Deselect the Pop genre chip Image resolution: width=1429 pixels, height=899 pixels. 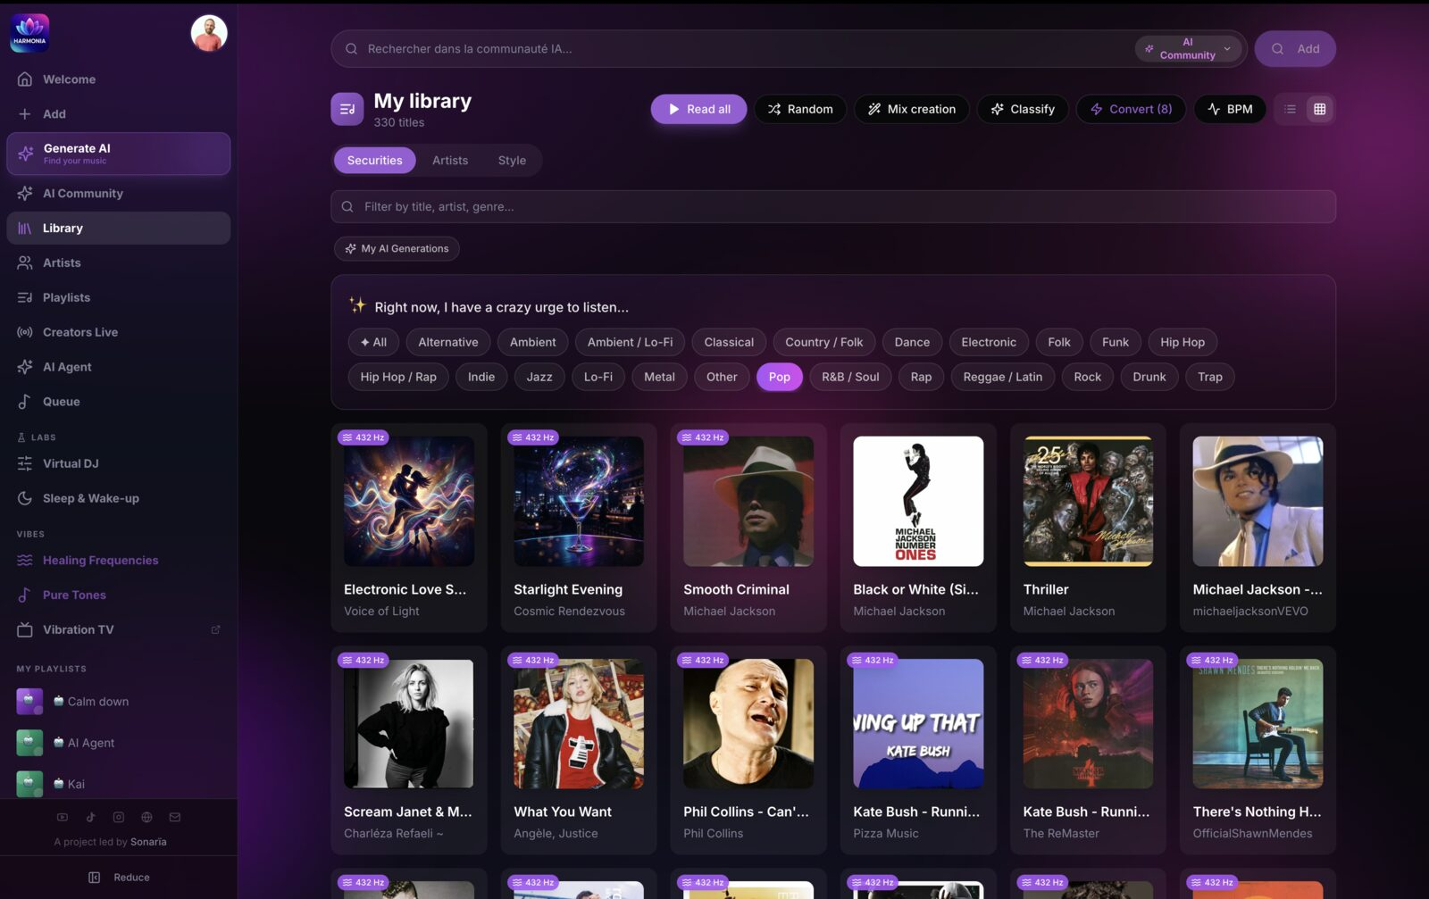(780, 378)
